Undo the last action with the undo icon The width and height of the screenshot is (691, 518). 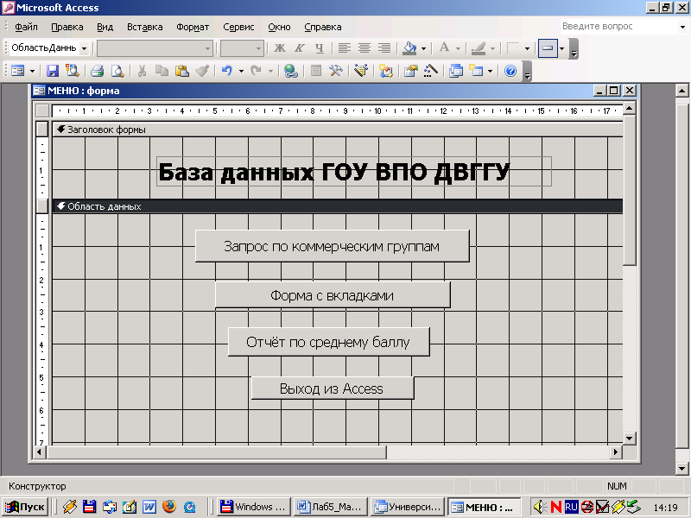coord(227,71)
